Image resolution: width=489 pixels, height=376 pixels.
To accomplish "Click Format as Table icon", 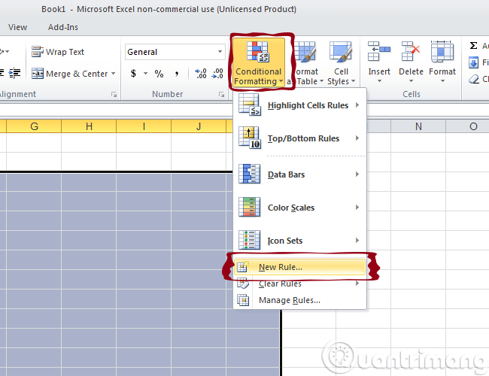I will (306, 51).
